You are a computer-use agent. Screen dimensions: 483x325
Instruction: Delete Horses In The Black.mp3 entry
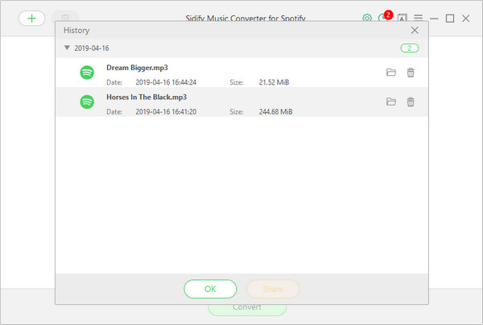coord(411,102)
